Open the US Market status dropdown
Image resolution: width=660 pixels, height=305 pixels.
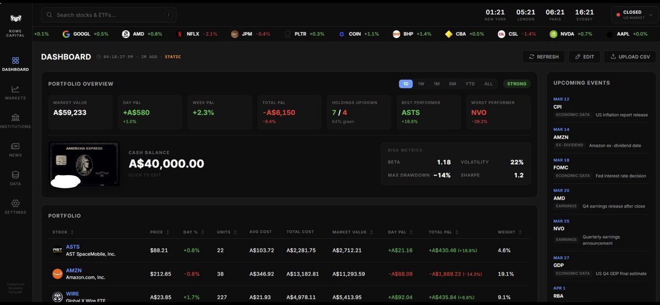(634, 15)
